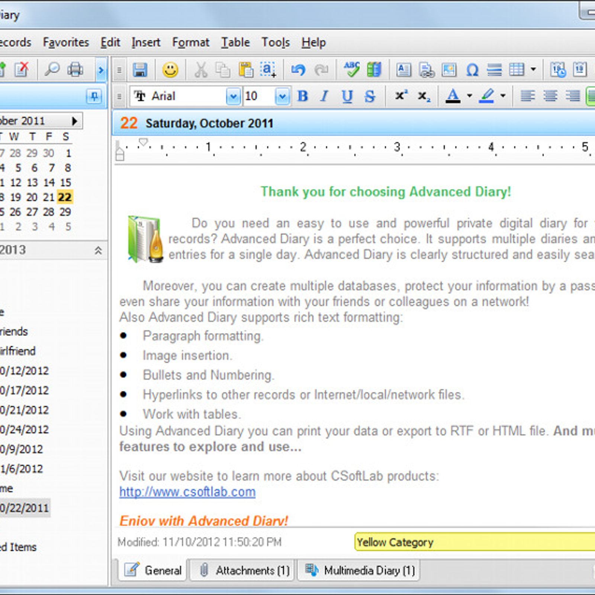Image resolution: width=595 pixels, height=595 pixels.
Task: Click the Insert Table grid icon
Action: point(517,70)
